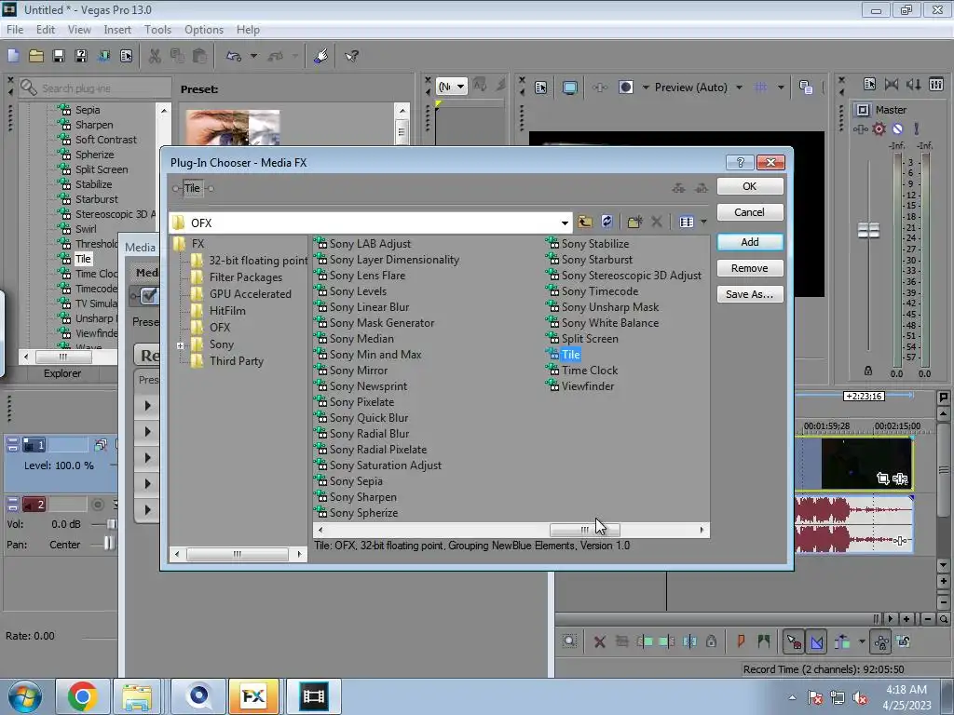Open the Views dropdown arrow in Plug-In Chooser
This screenshot has width=954, height=715.
(704, 222)
